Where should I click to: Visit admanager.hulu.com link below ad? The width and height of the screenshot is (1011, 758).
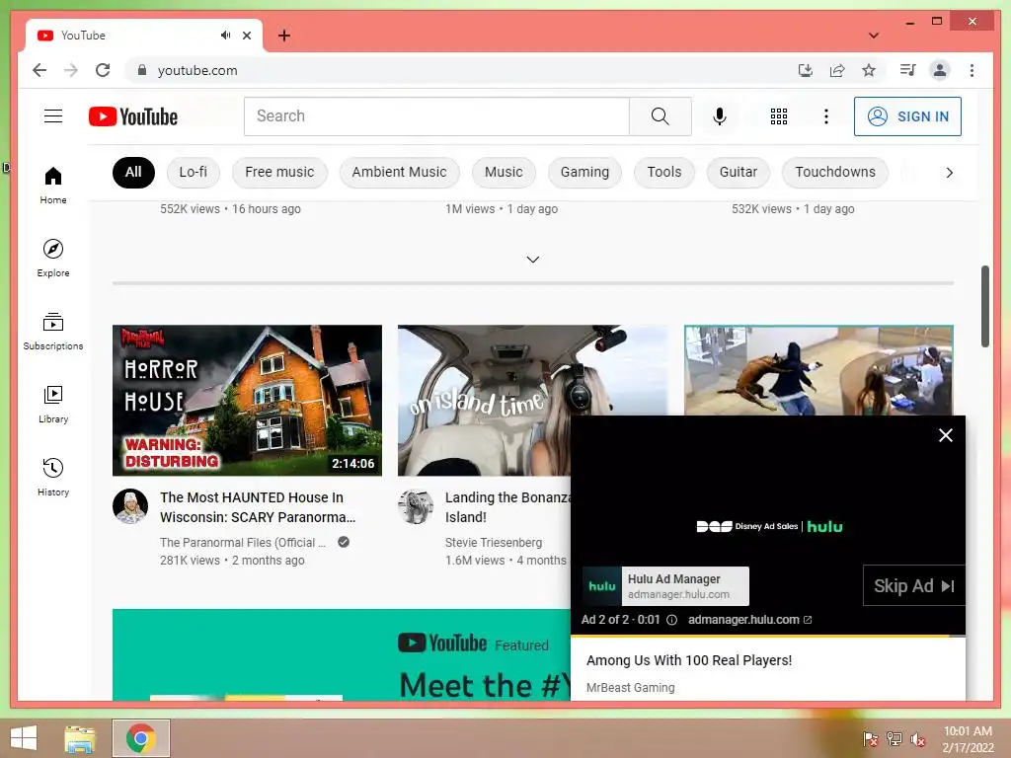pos(749,620)
